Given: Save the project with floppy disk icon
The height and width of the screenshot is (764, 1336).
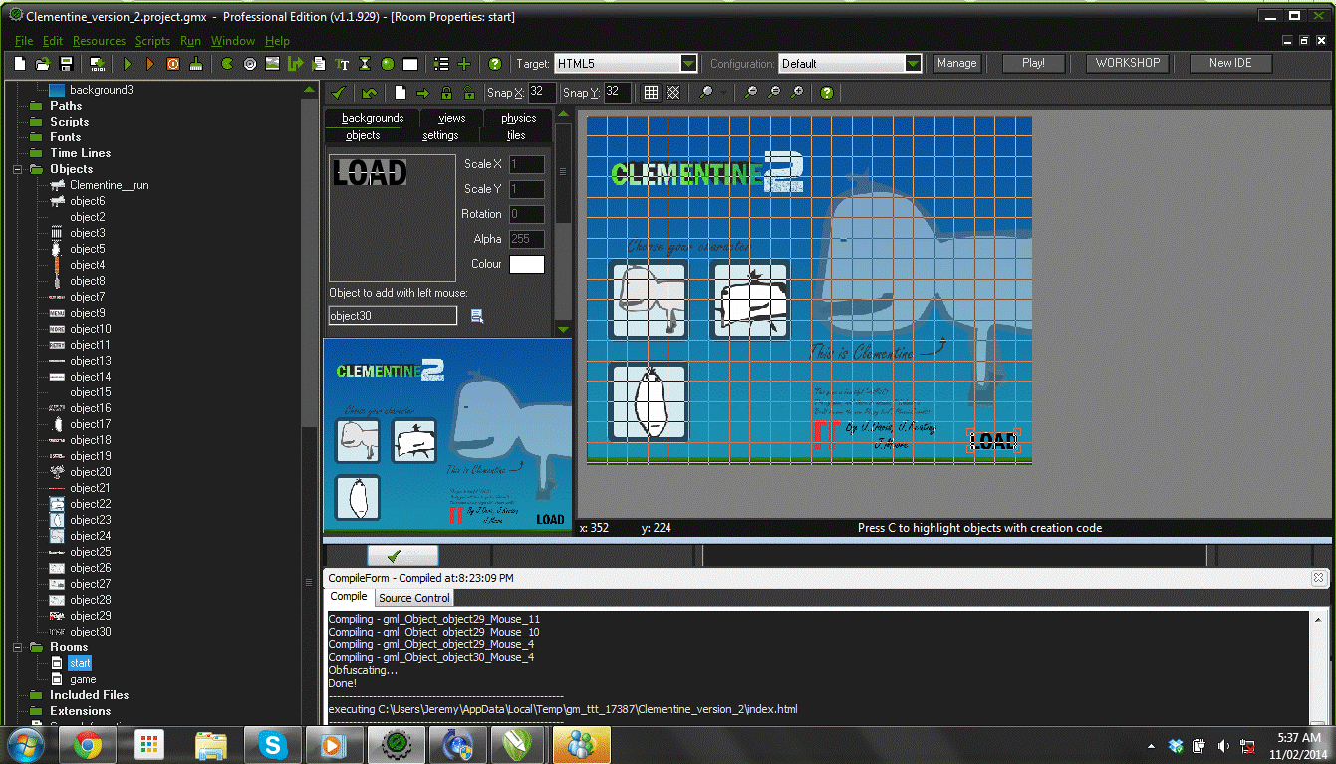Looking at the screenshot, I should pyautogui.click(x=67, y=63).
